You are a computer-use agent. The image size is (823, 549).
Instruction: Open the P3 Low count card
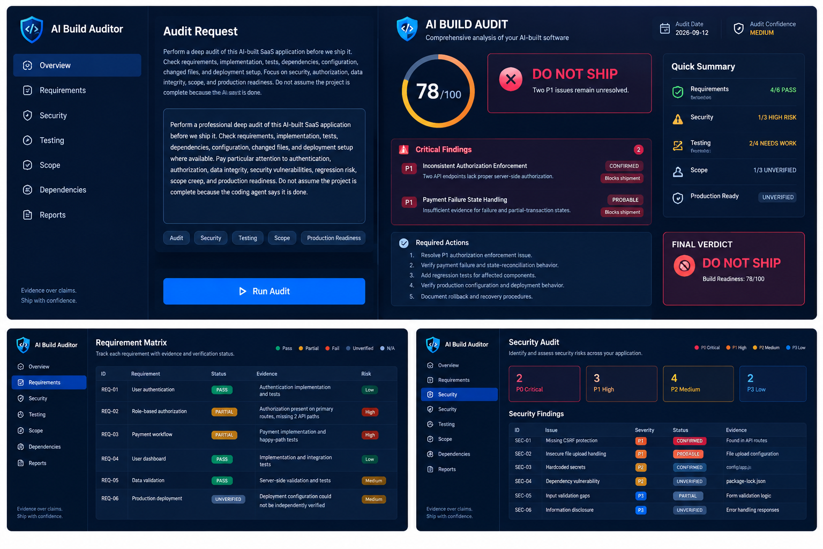773,384
